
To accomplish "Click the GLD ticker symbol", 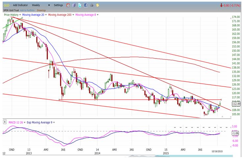I will click(7, 5).
